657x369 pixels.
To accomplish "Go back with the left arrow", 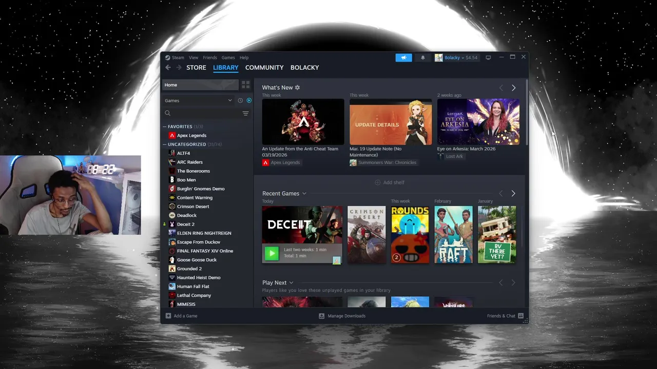I will click(x=168, y=68).
